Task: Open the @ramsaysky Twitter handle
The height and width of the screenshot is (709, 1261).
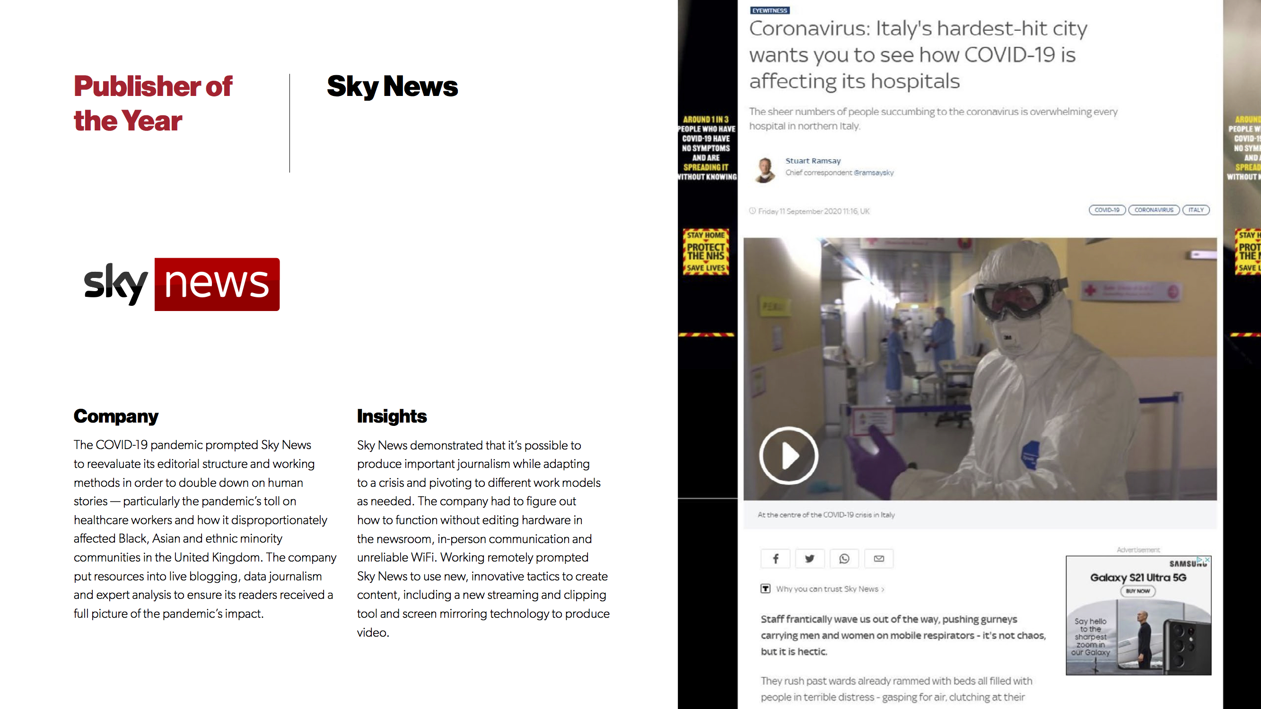Action: pyautogui.click(x=873, y=173)
